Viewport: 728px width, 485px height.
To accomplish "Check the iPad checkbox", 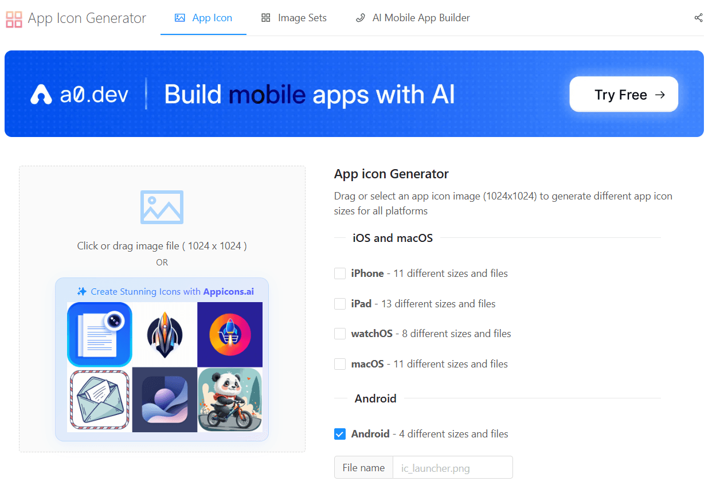I will pos(339,303).
